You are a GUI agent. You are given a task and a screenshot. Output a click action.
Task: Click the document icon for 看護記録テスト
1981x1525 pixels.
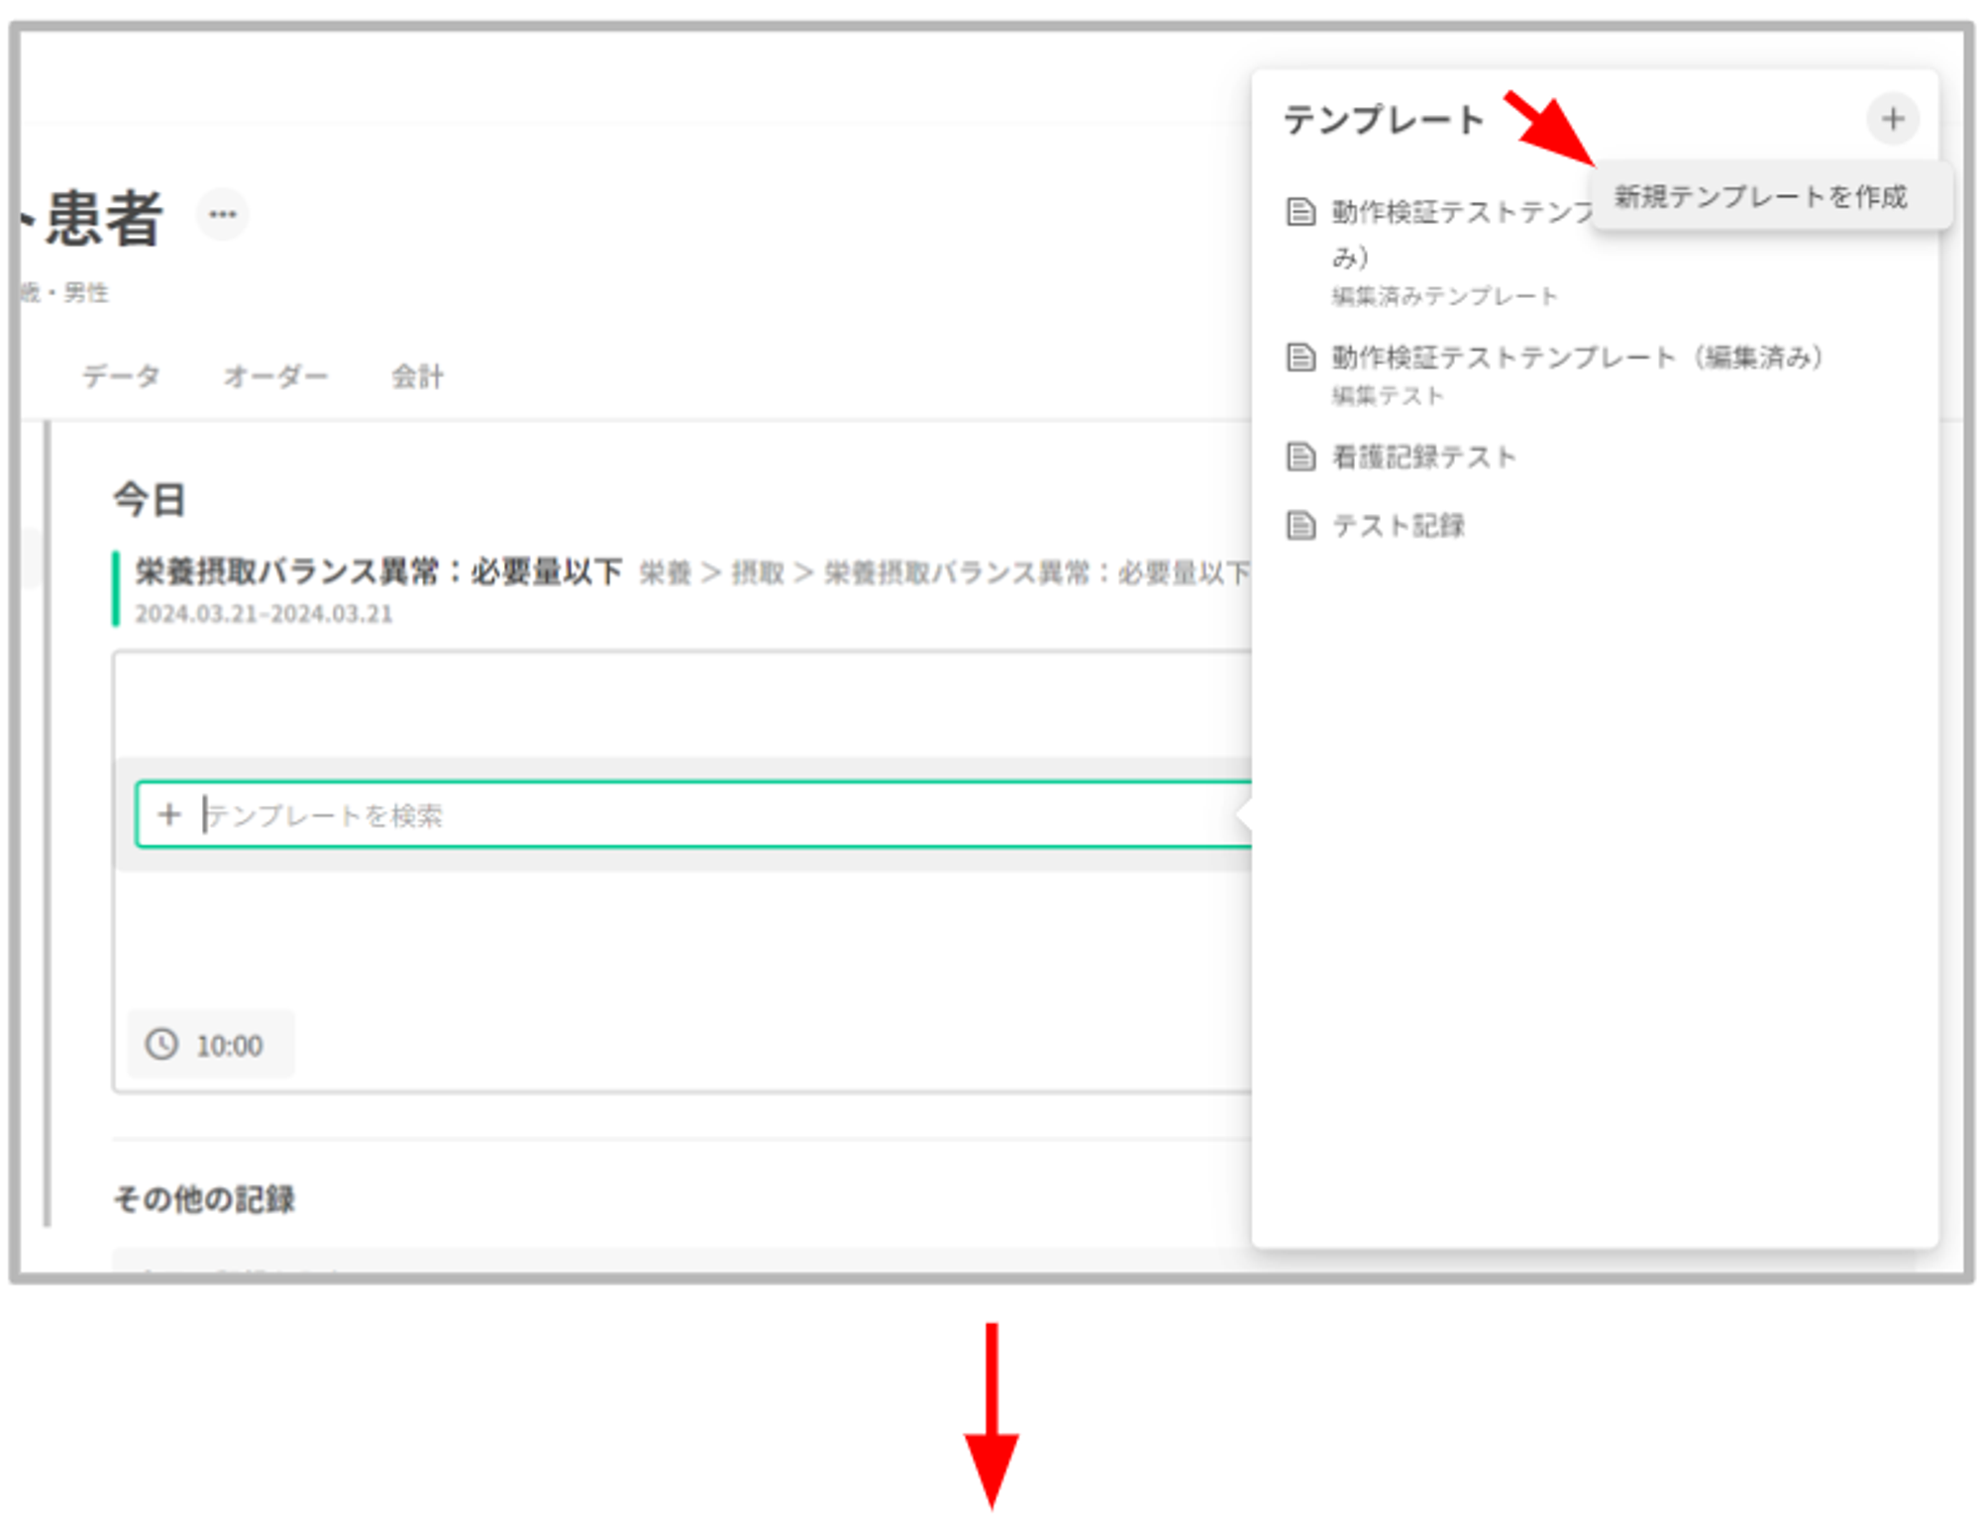(x=1301, y=457)
